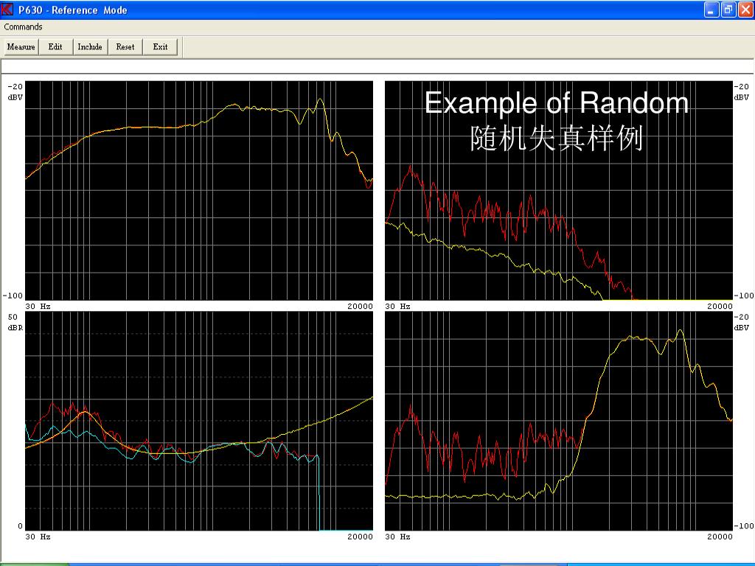Image resolution: width=755 pixels, height=566 pixels.
Task: Click the 'Example of Random' heading text
Action: pyautogui.click(x=557, y=103)
